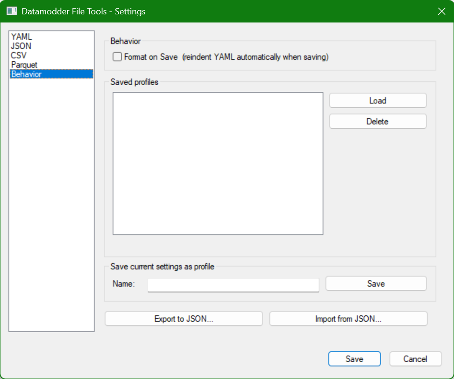This screenshot has width=454, height=379.
Task: Save current settings as profile button
Action: (376, 284)
